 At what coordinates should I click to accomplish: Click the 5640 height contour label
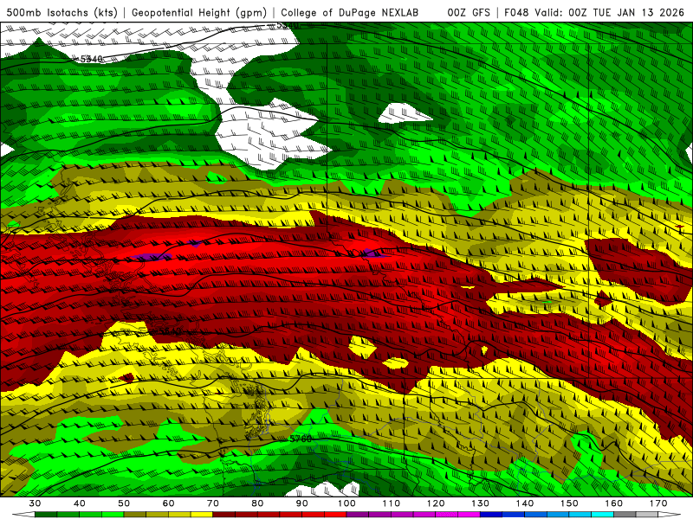tap(170, 330)
